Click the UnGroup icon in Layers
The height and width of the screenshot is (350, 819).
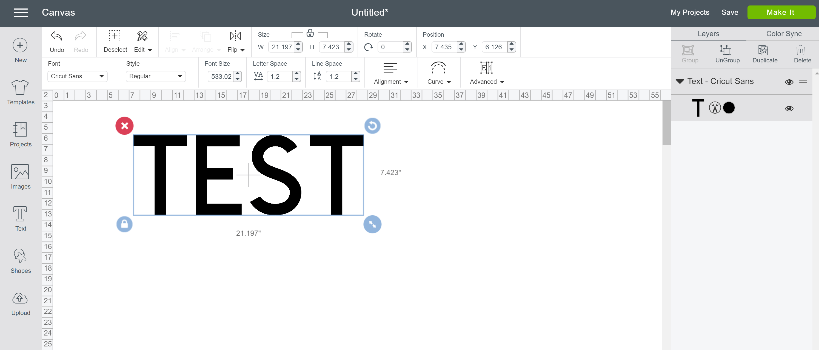[x=725, y=50]
